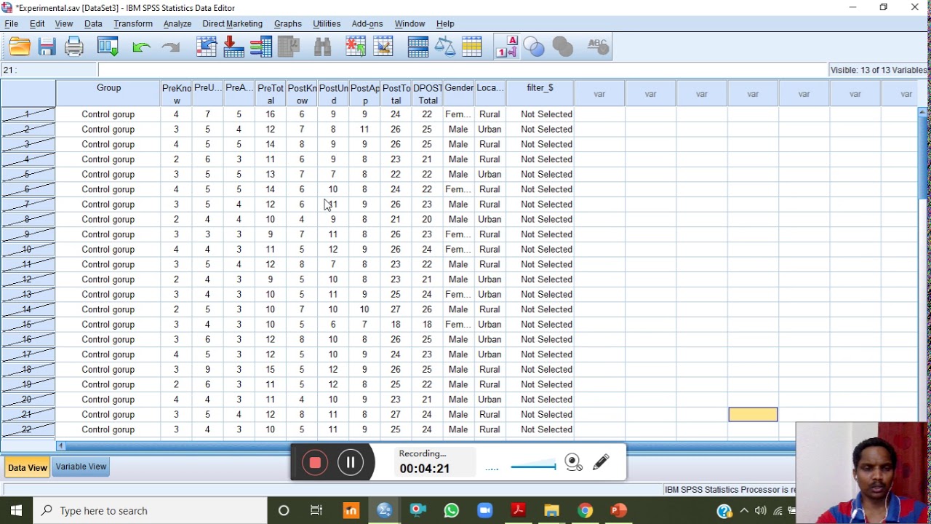The image size is (931, 524).
Task: Undo the last action with green arrow
Action: click(142, 47)
